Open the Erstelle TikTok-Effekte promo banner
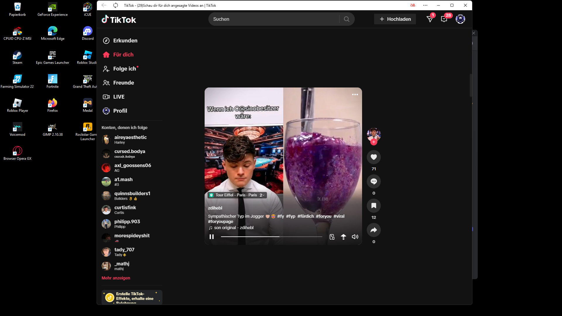This screenshot has width=562, height=316. (x=132, y=297)
